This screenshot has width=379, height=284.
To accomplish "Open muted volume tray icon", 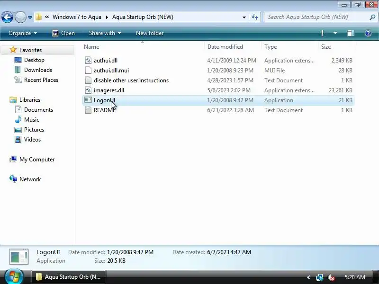I will pyautogui.click(x=331, y=277).
